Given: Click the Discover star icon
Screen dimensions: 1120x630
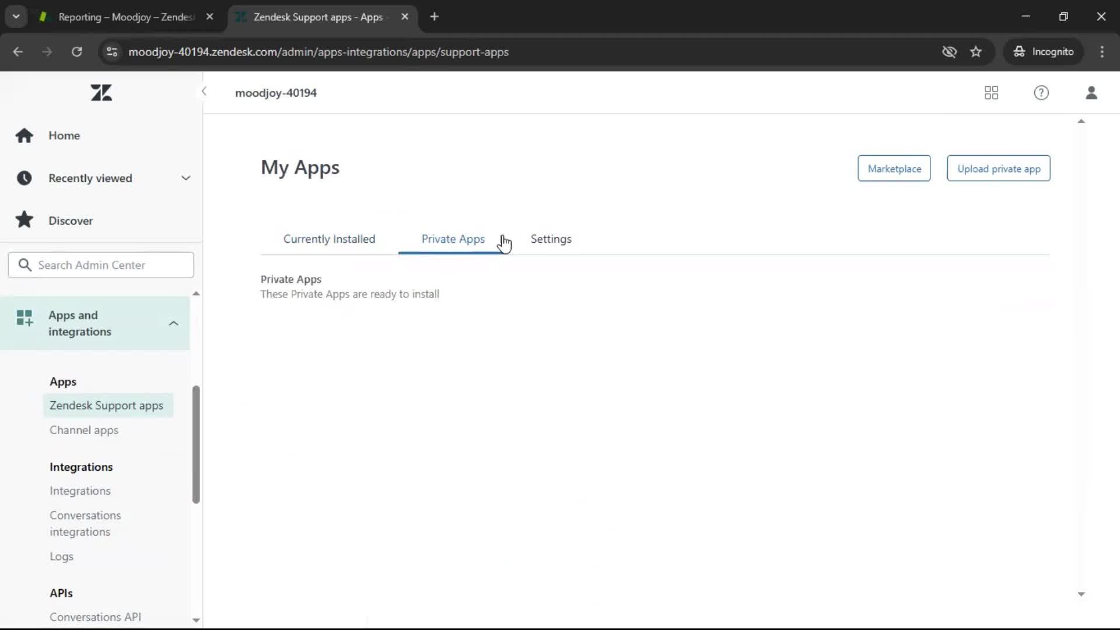Looking at the screenshot, I should [24, 220].
